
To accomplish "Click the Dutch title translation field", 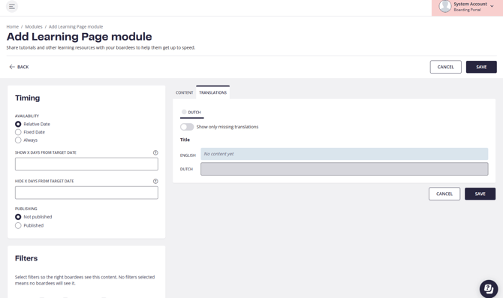I will click(x=344, y=169).
